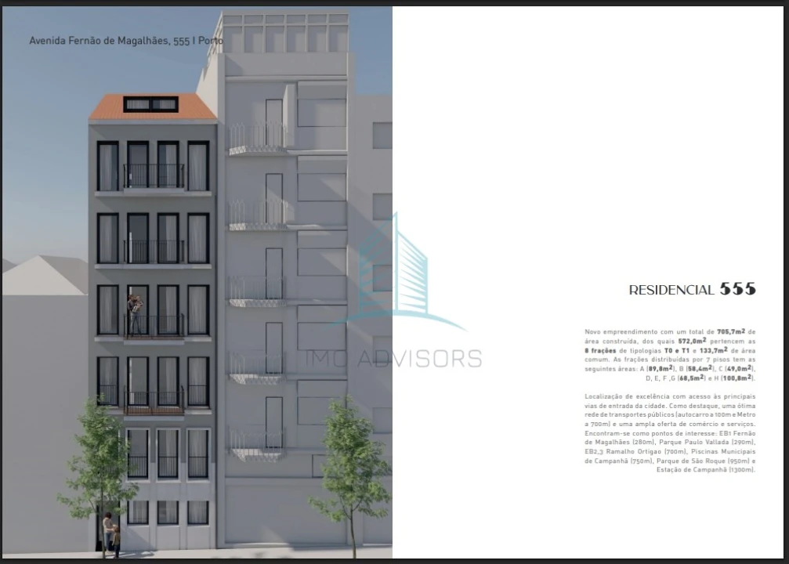The height and width of the screenshot is (564, 789).
Task: Select the RESIDENCIAL 555 heading
Action: [x=692, y=289]
